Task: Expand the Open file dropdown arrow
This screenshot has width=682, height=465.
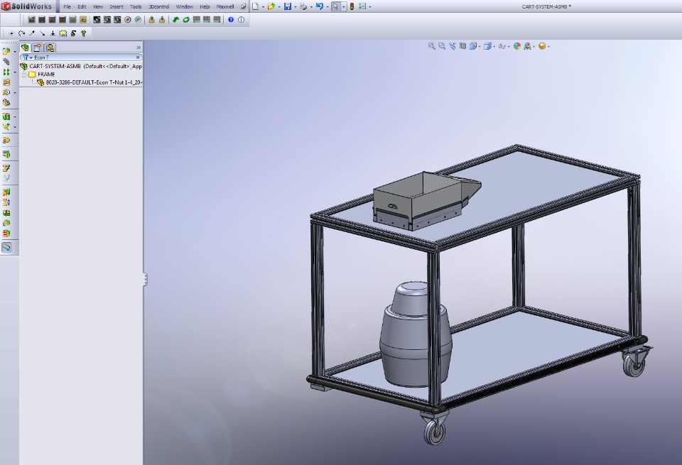Action: 279,7
